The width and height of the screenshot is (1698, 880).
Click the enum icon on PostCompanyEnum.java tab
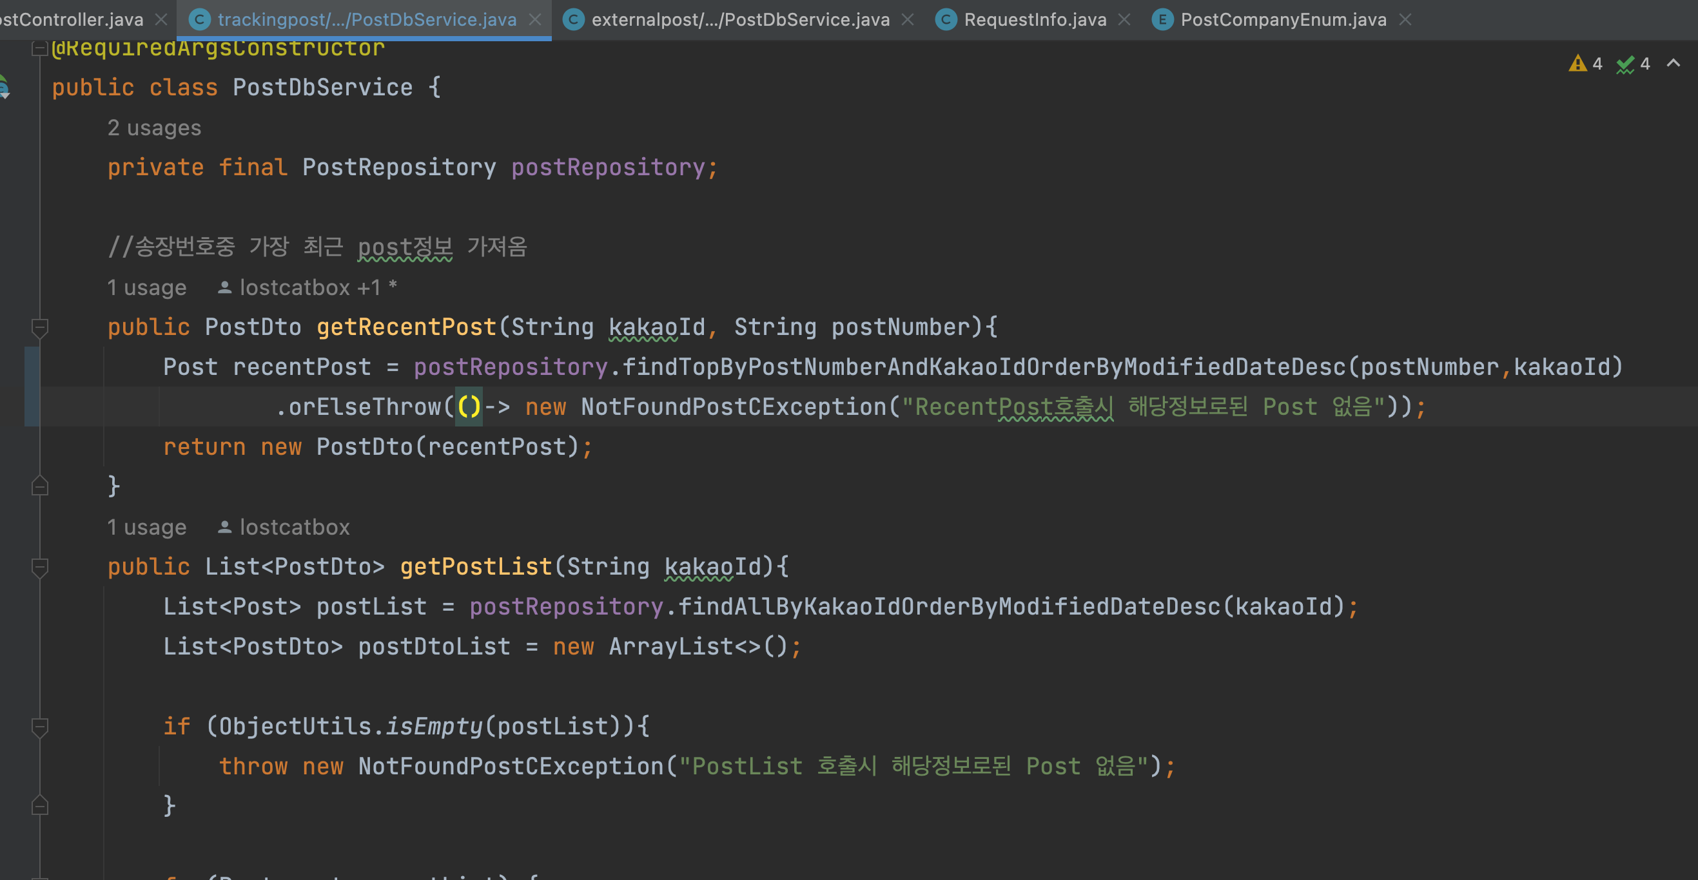1162,20
